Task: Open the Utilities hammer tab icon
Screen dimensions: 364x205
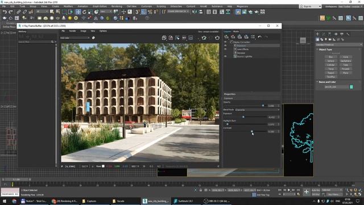Action: pyautogui.click(x=348, y=34)
